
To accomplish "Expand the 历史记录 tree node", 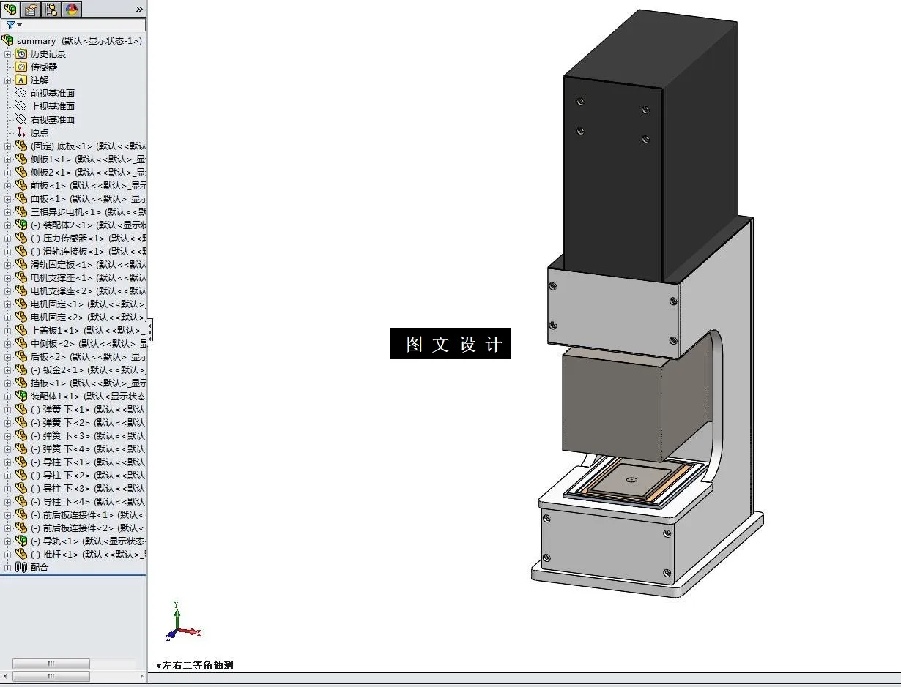I will pyautogui.click(x=8, y=54).
